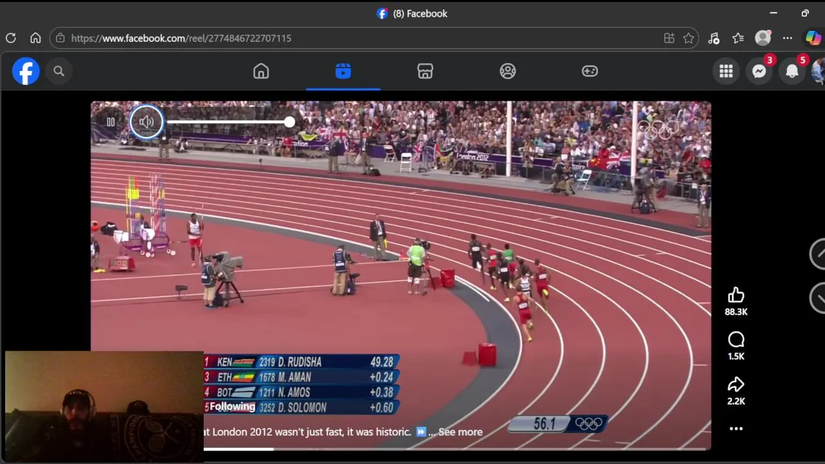Click the site info lock icon

click(x=60, y=38)
